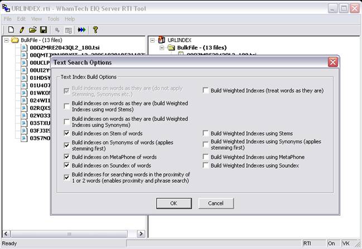Select the 00OZMRE2043QL2_180.tsi file icon

(25, 48)
